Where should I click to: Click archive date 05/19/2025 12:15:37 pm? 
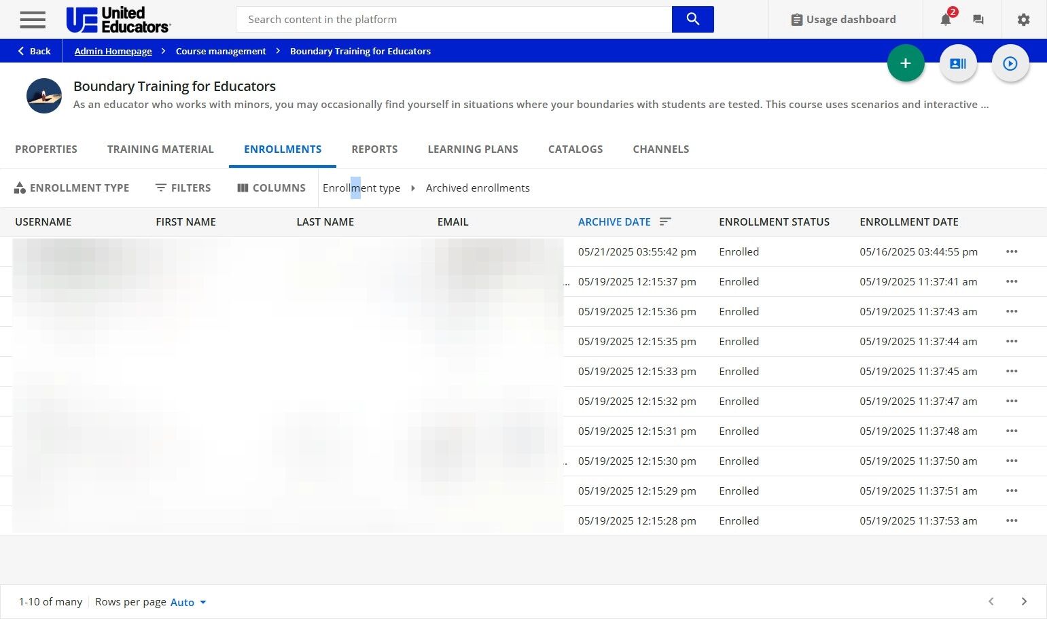pos(637,282)
